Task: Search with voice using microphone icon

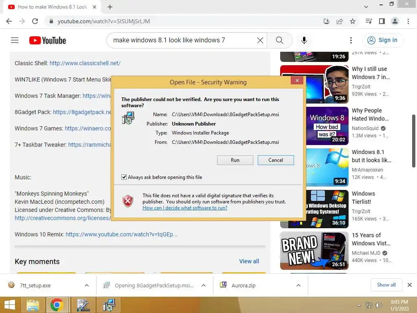Action: coord(304,40)
